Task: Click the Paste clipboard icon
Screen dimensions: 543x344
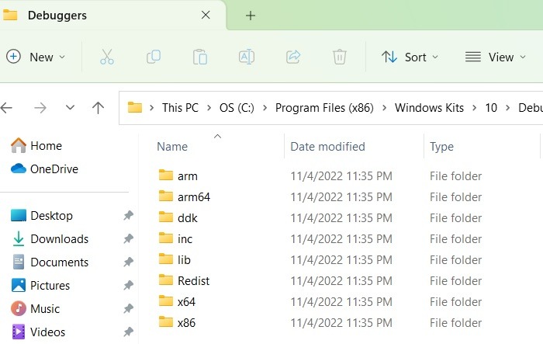Action: (200, 57)
